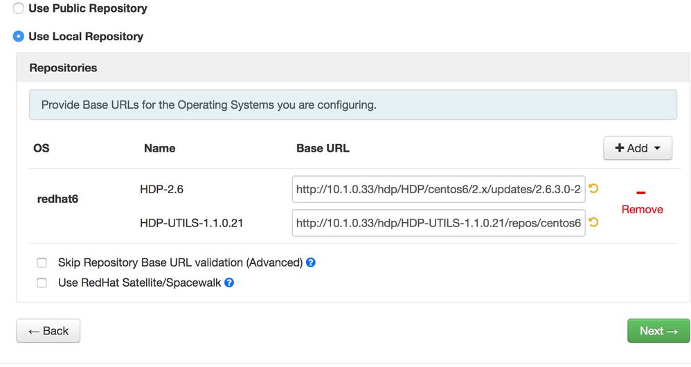Image resolution: width=691 pixels, height=367 pixels.
Task: Open help for RedHat Satellite/Spacewalk option
Action: tap(229, 283)
